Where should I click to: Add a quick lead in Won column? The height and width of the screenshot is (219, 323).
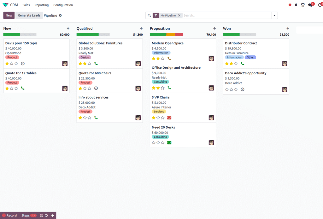(288, 28)
